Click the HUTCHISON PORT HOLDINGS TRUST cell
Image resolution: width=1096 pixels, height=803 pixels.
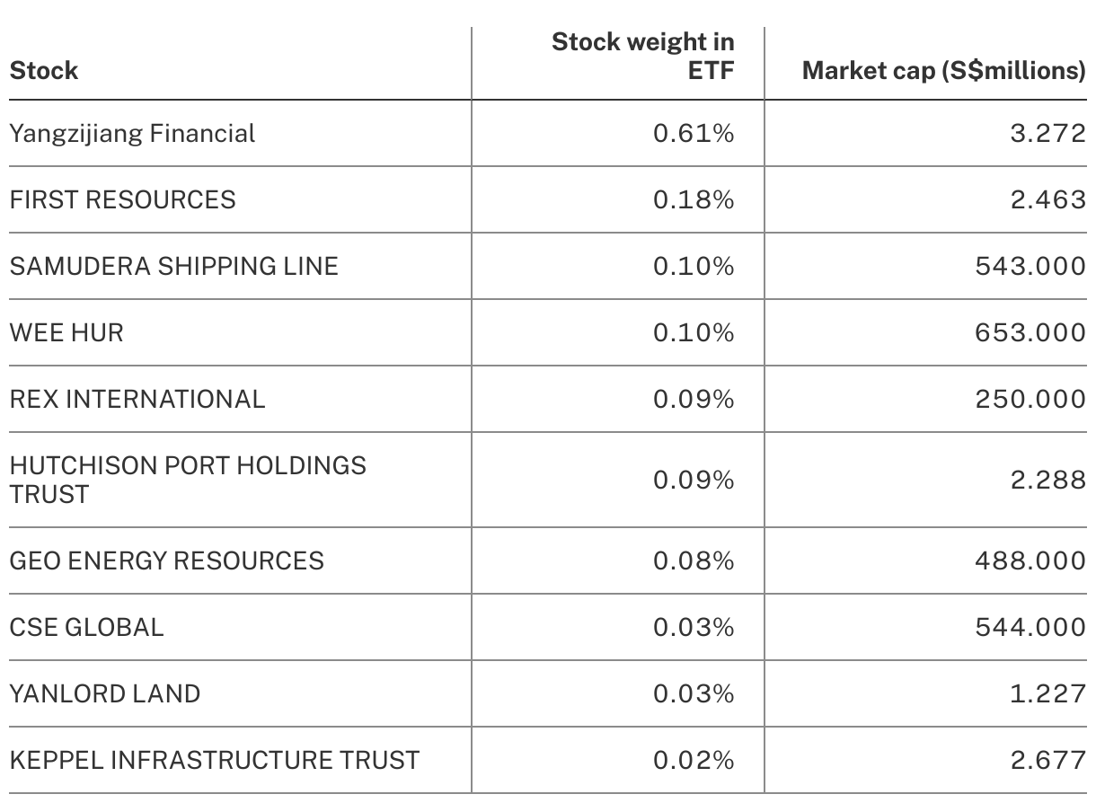(x=188, y=480)
